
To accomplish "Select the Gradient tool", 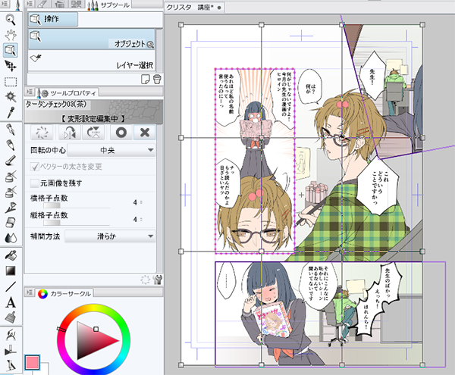I will (11, 270).
